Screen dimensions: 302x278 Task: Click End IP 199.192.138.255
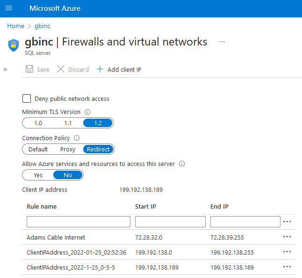click(232, 252)
